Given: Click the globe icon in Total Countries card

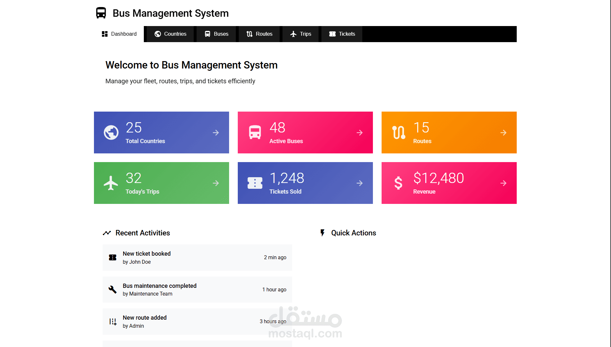Looking at the screenshot, I should 111,132.
